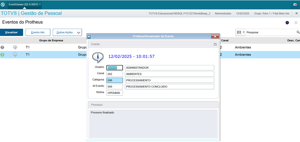
Task: Select T1 cell in the first row
Action: point(27,47)
